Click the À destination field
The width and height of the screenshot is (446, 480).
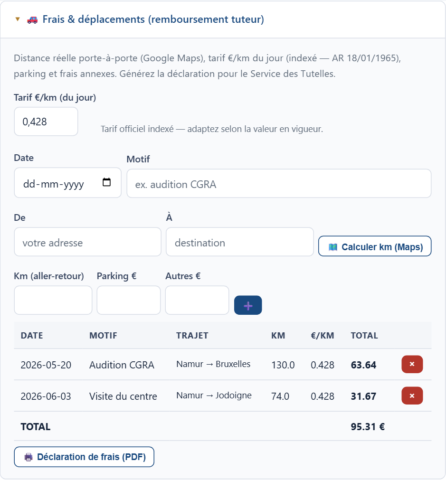point(240,242)
